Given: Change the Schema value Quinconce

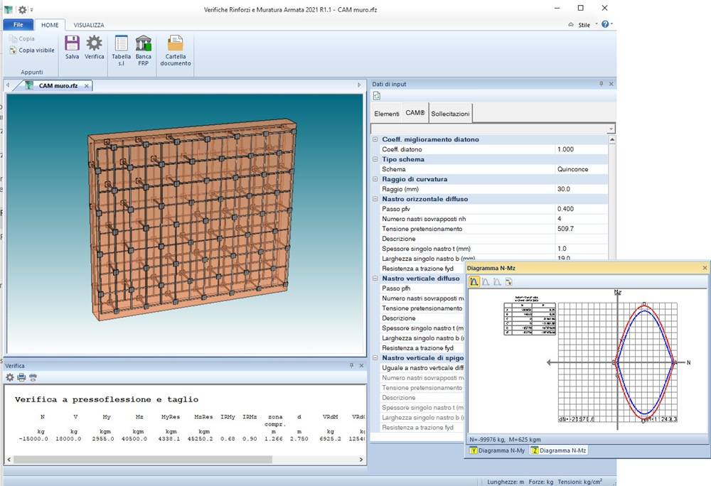Looking at the screenshot, I should [x=582, y=169].
